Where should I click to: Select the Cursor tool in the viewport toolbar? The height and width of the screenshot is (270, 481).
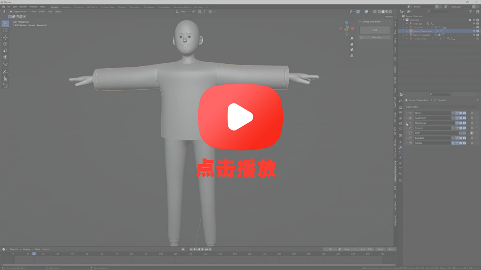5,30
